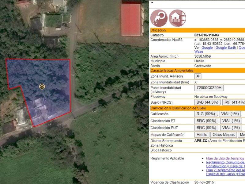Open the flood house gauge icon
This screenshot has width=245, height=184.
coord(177,18)
